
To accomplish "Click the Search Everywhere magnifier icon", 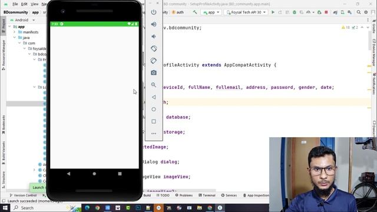I will click(359, 12).
